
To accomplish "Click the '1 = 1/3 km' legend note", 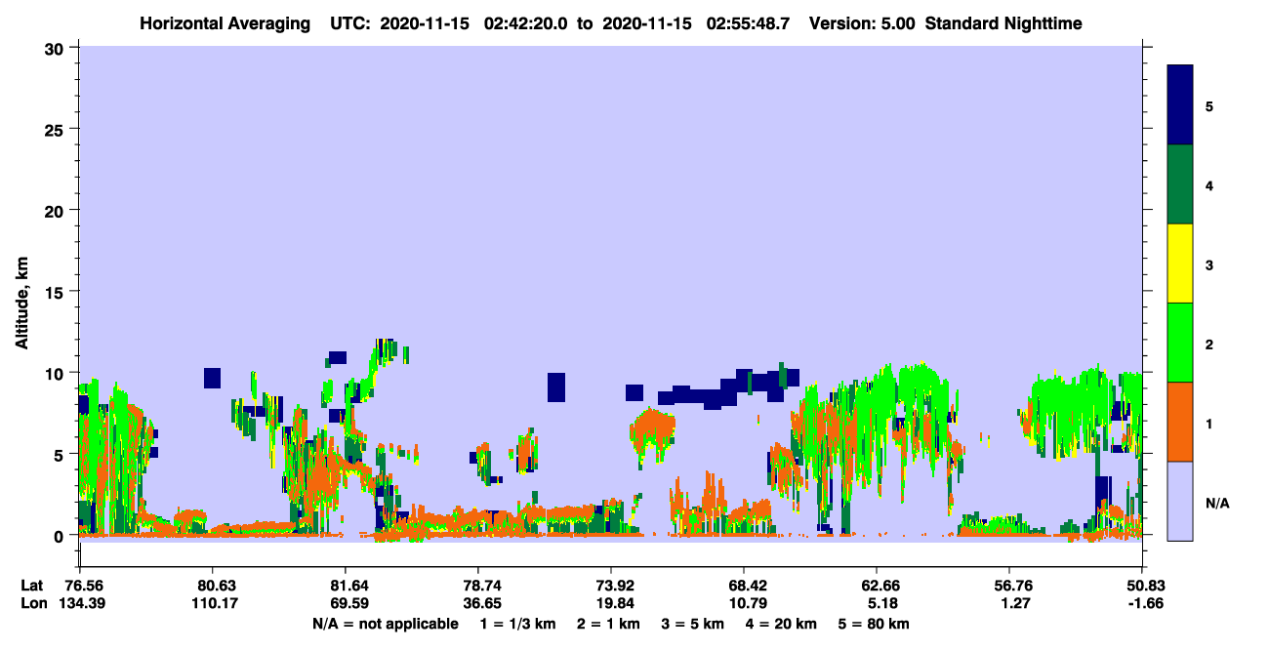I will click(520, 624).
